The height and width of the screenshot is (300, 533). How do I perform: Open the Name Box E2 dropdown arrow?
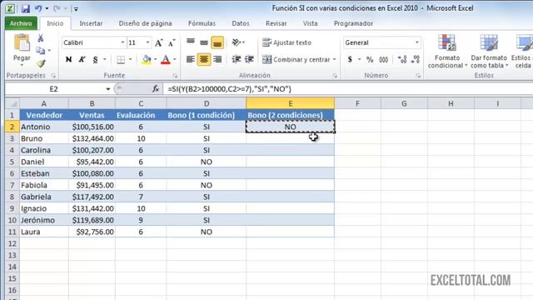(x=107, y=89)
